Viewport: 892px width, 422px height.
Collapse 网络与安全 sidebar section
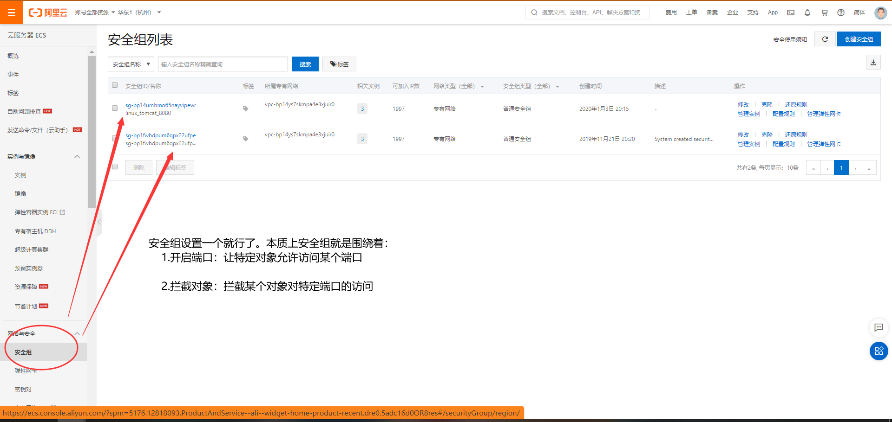click(77, 334)
